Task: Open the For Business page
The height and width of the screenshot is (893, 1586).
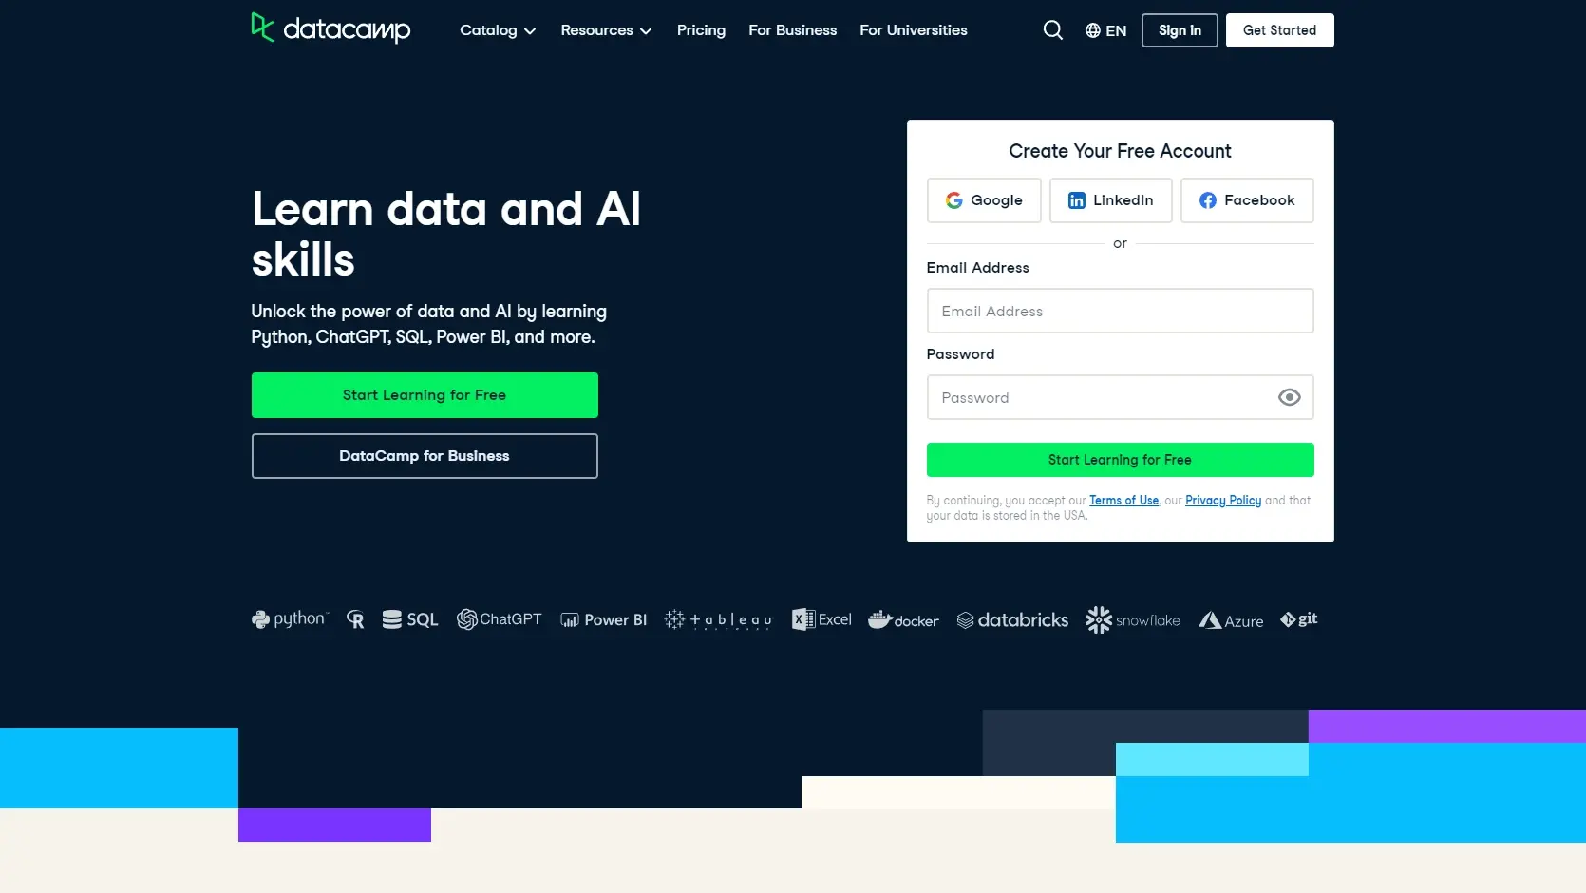Action: [x=793, y=30]
